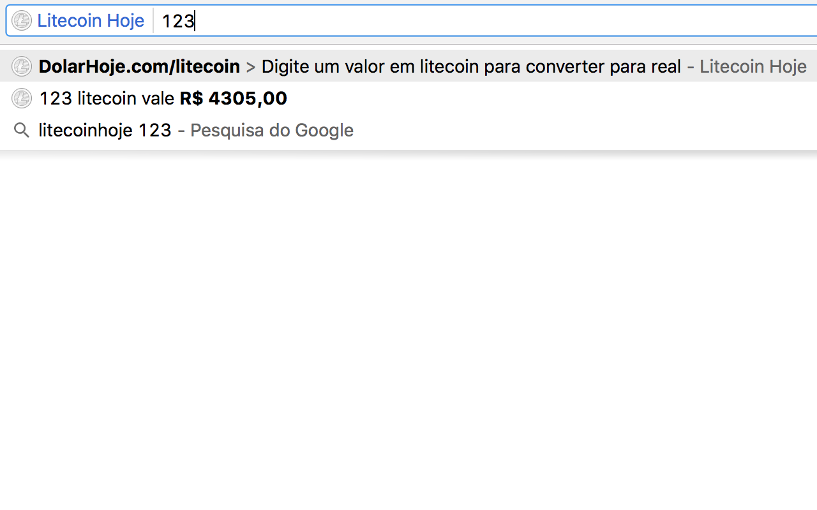Image resolution: width=817 pixels, height=510 pixels.
Task: Click the divider between the keyword label and input
Action: (x=153, y=21)
